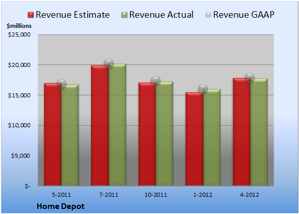Viewport: 299px width, 214px height.
Task: Click the Home Depot chart title
Action: (x=61, y=206)
